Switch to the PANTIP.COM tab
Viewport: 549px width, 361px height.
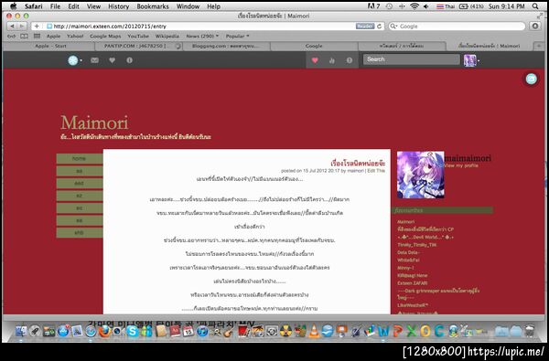(x=138, y=46)
